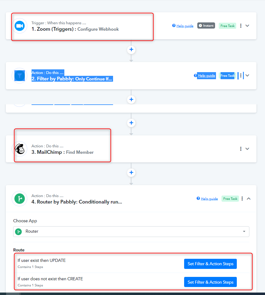Screen dimensions: 265x295
Task: Click the Instant badge on Zoom trigger
Action: coord(206,26)
